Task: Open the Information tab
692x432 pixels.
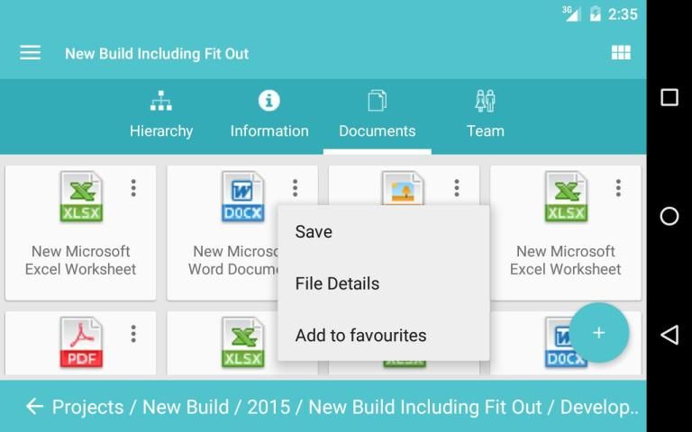Action: click(x=269, y=115)
